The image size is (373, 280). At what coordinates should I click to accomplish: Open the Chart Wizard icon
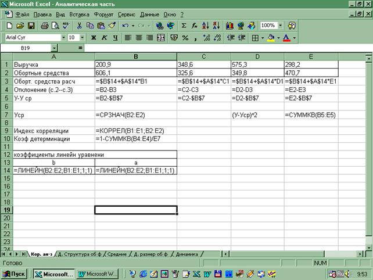coord(230,26)
